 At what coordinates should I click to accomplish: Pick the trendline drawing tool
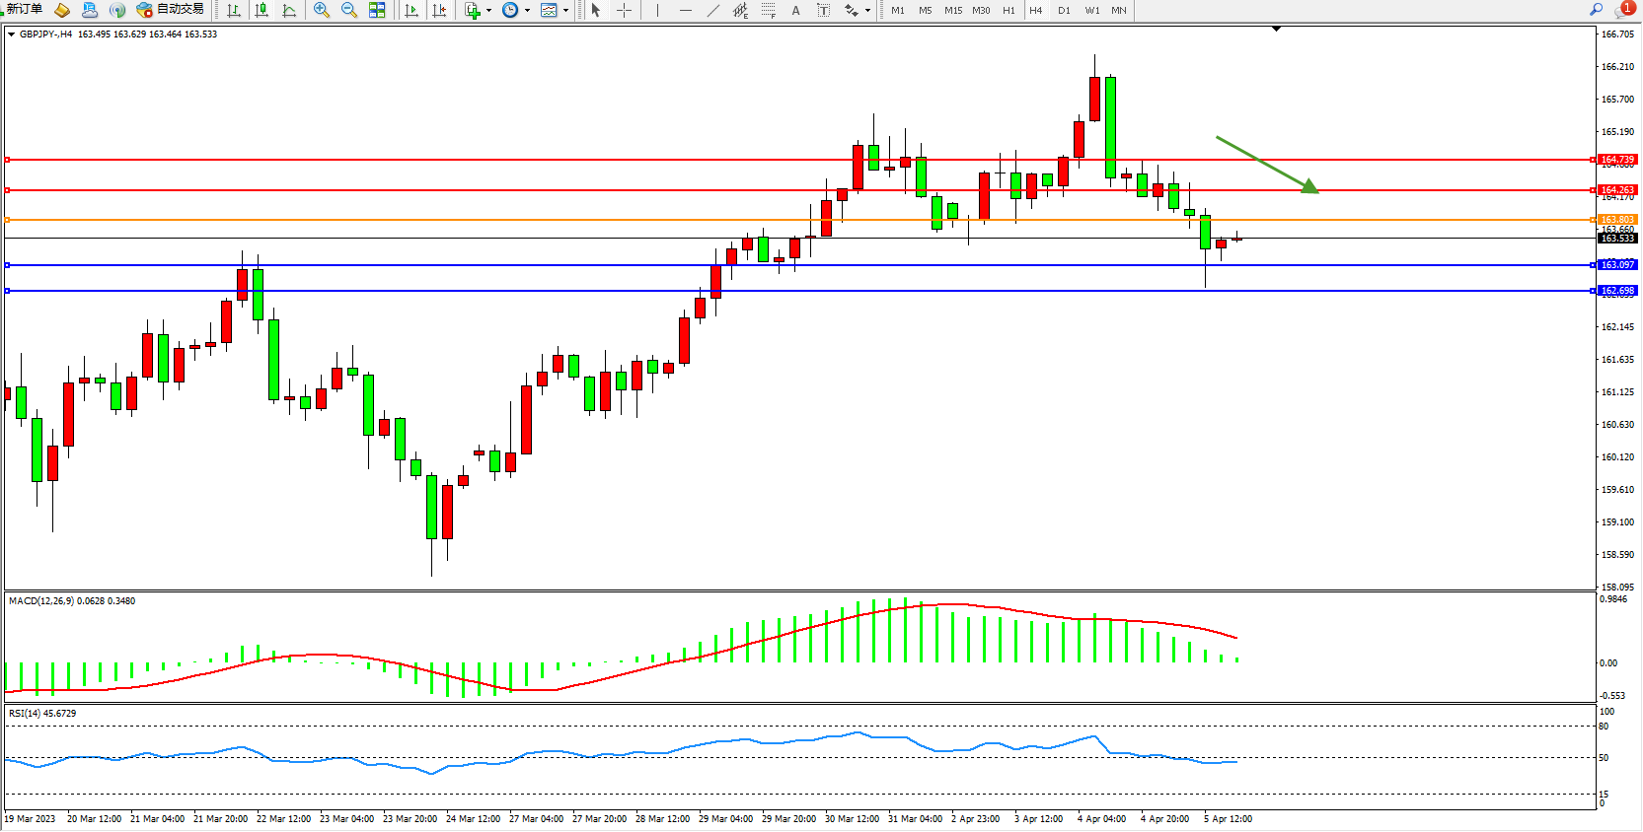coord(712,10)
